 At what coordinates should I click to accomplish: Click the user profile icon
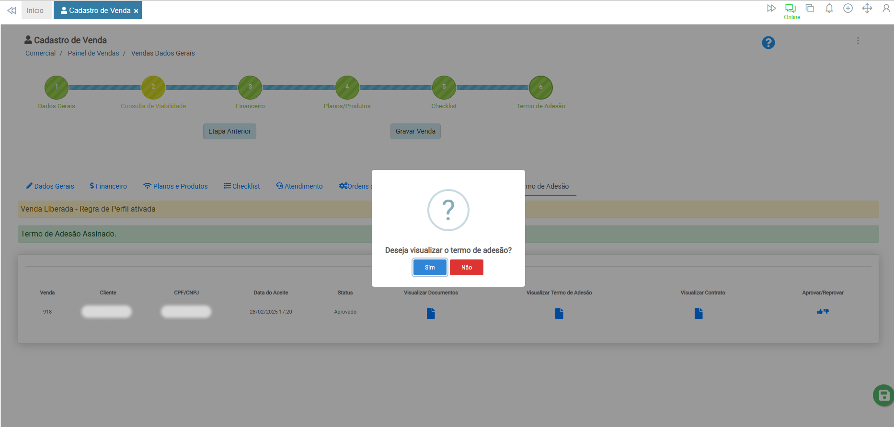coord(886,9)
